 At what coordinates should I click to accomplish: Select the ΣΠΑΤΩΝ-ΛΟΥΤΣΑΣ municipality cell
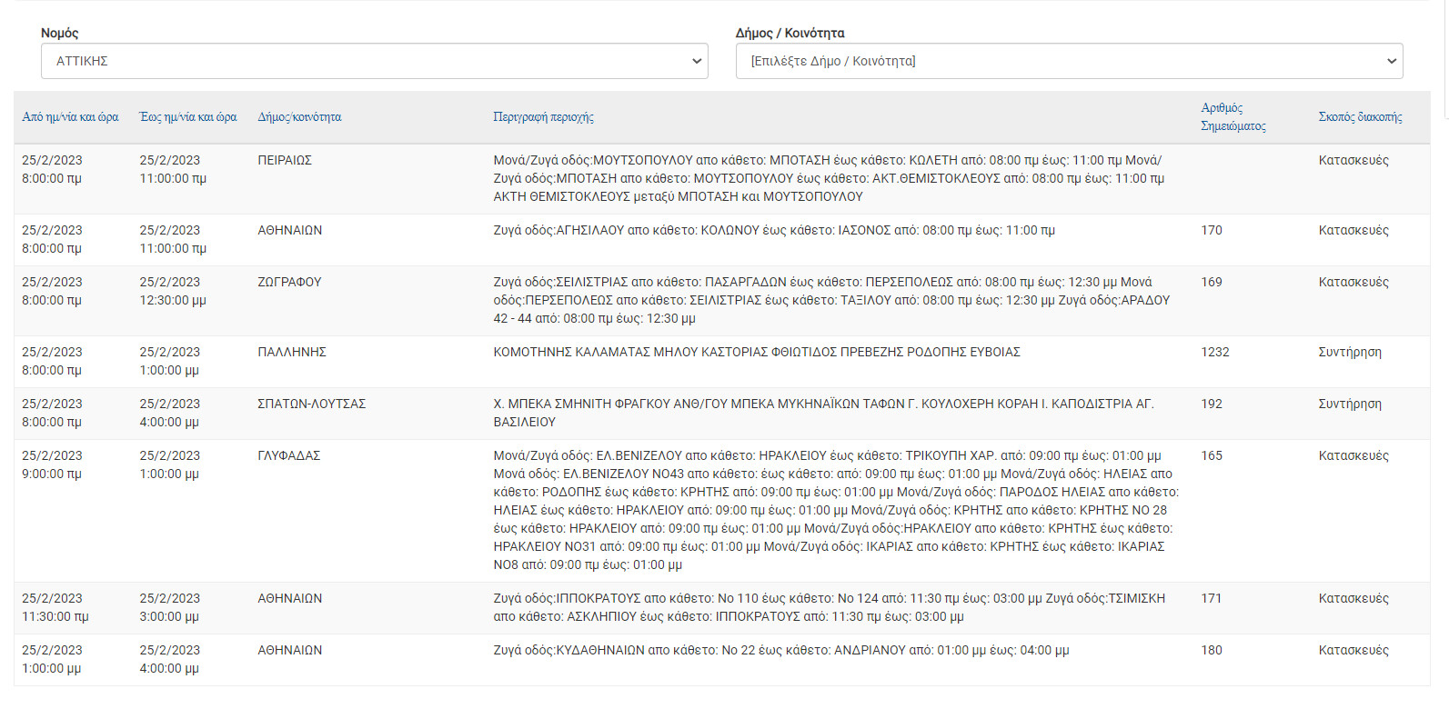tap(311, 404)
